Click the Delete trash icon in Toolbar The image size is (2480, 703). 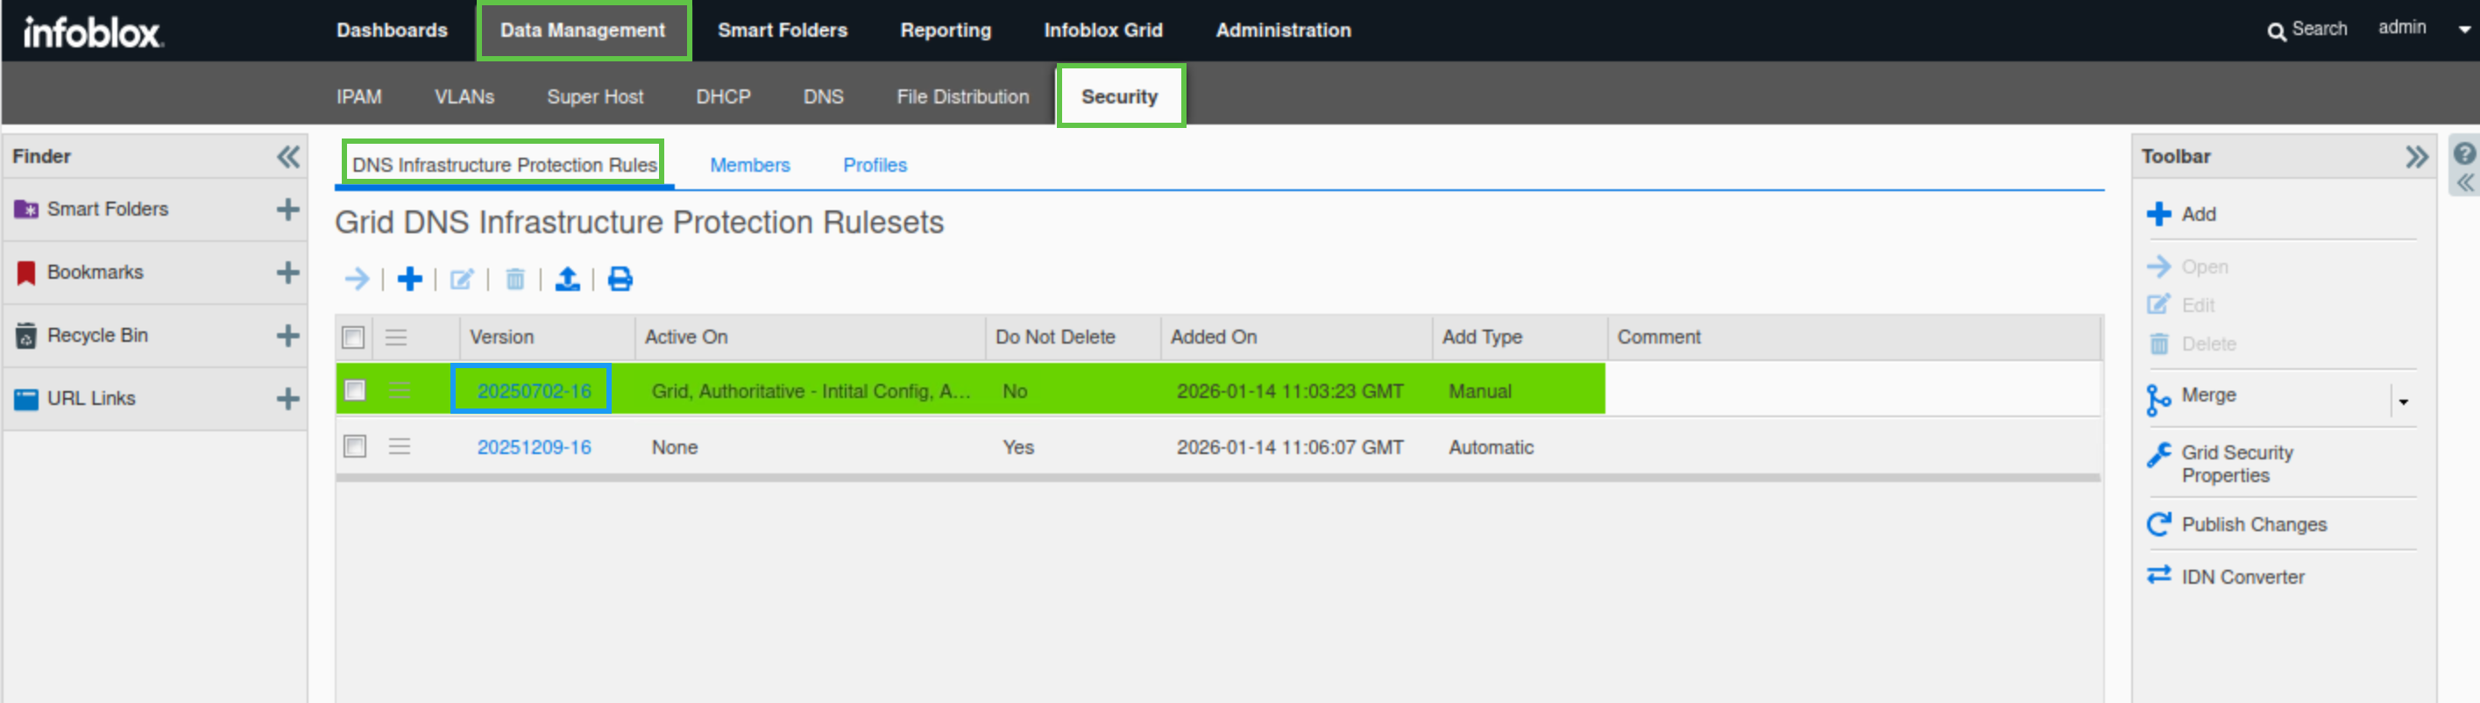click(x=2159, y=344)
